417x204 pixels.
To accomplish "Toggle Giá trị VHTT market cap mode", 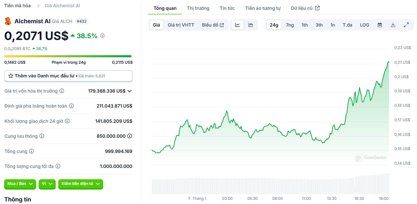I will click(181, 25).
